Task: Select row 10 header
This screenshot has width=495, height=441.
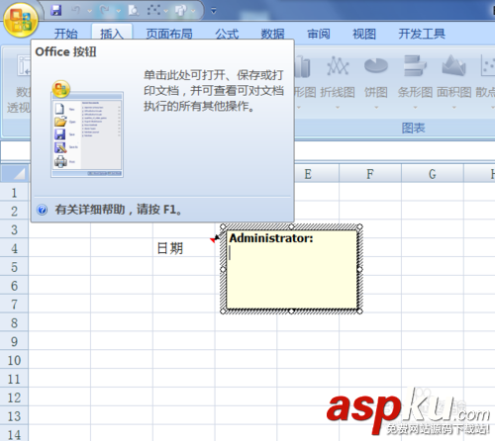Action: [x=14, y=360]
